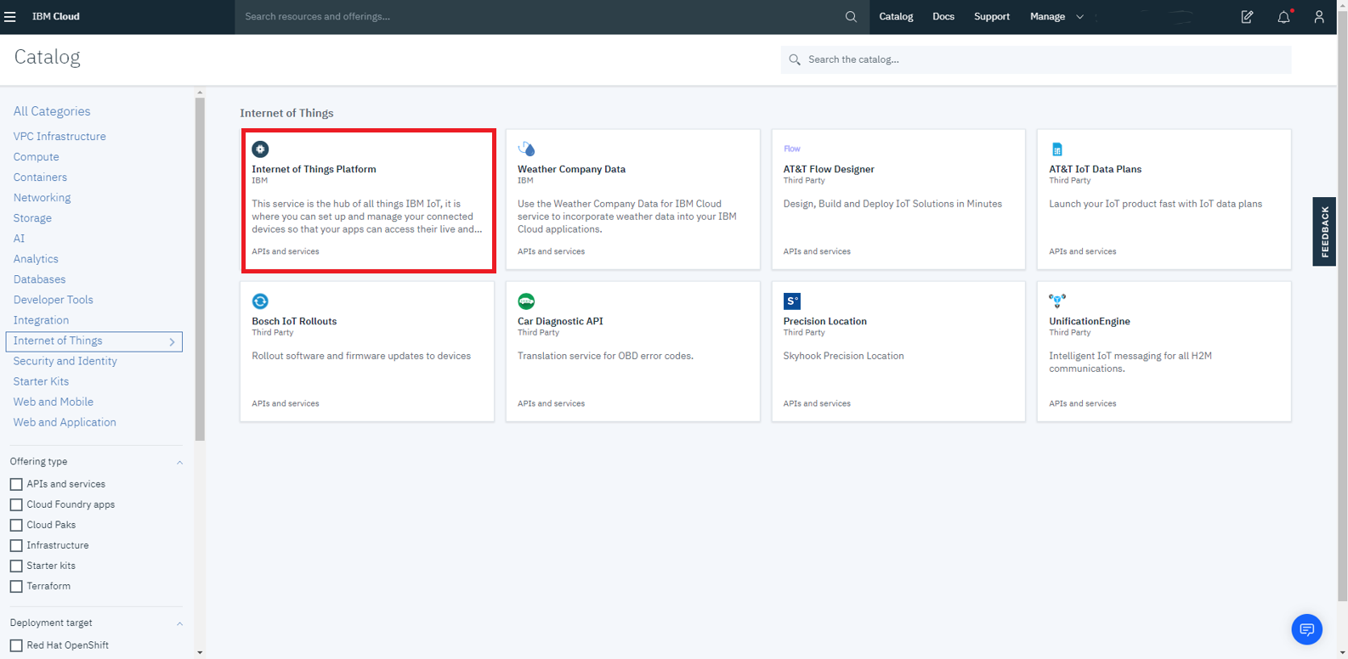Click Internet of Things Platform gear icon
This screenshot has height=659, width=1348.
click(260, 149)
